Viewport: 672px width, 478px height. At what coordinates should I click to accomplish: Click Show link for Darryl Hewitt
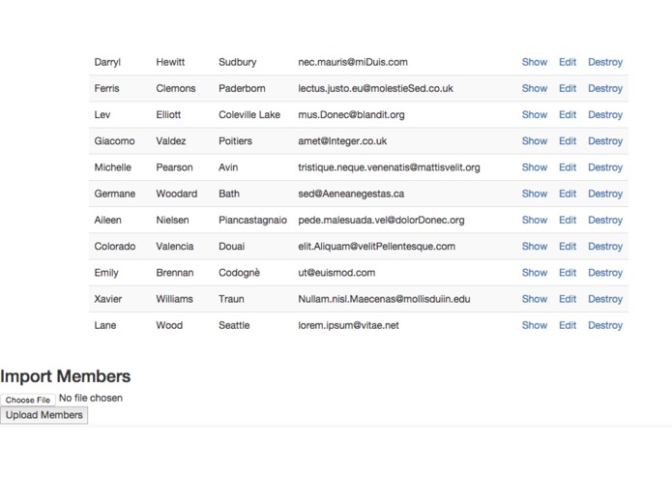pyautogui.click(x=535, y=62)
